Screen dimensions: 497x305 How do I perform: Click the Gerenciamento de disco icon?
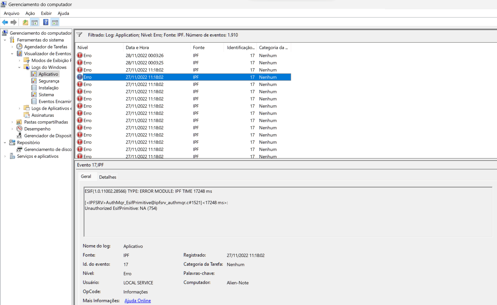(19, 149)
